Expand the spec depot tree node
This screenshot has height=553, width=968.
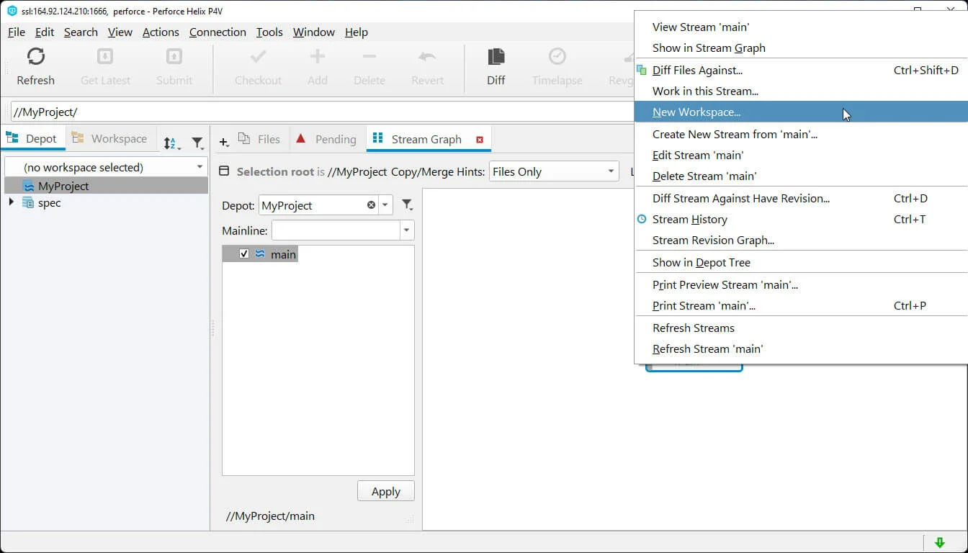(11, 202)
